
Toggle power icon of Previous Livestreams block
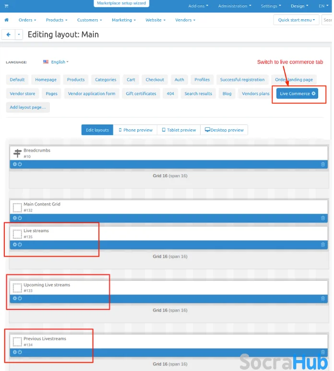(20, 352)
